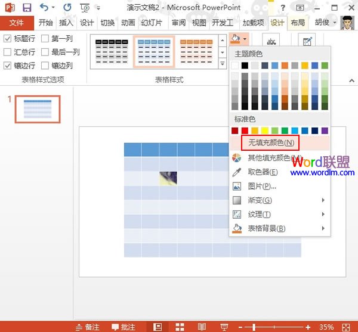The width and height of the screenshot is (358, 332).
Task: Switch to the 插入 tab
Action: point(66,23)
